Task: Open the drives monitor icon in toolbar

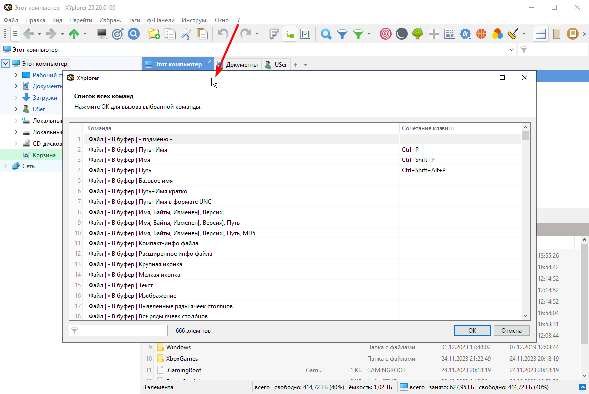Action: tap(102, 34)
